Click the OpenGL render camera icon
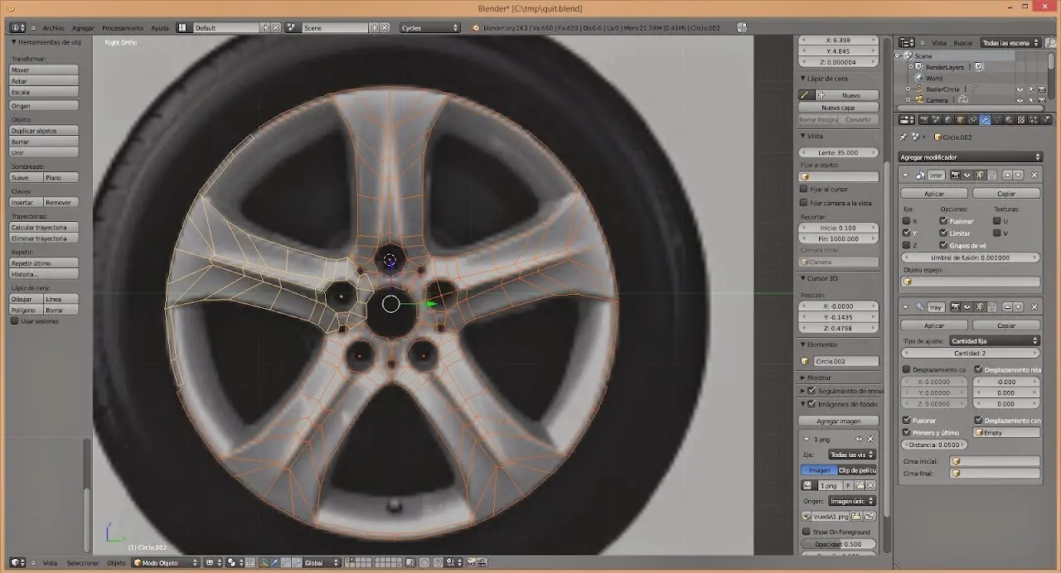The width and height of the screenshot is (1061, 573). (471, 562)
